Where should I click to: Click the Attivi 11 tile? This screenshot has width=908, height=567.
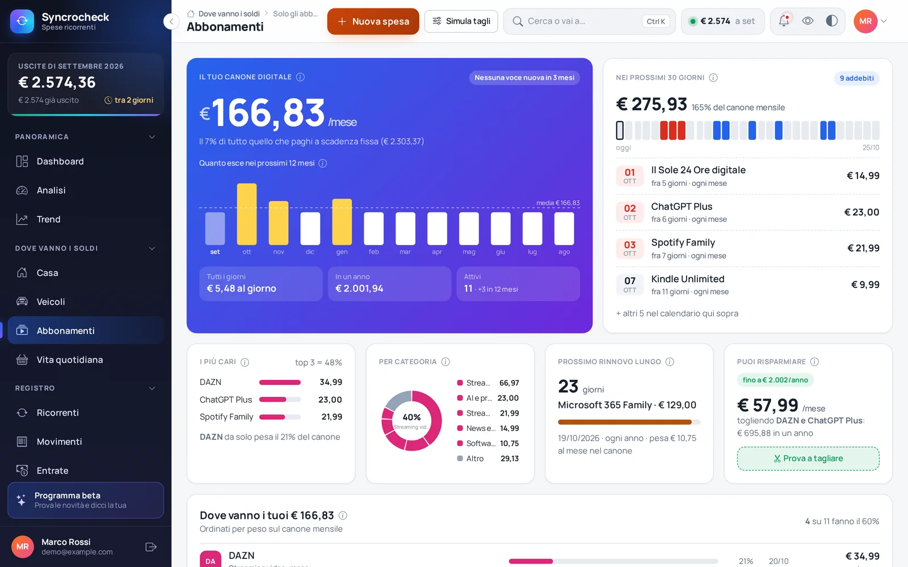tap(518, 283)
